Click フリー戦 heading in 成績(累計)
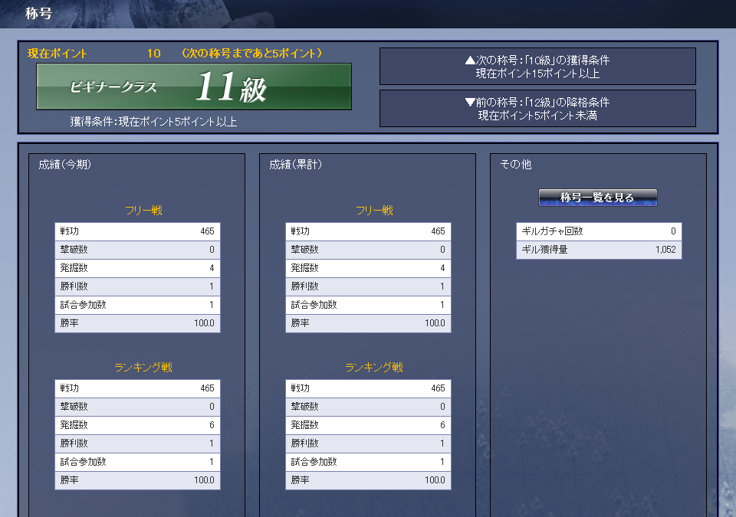 click(375, 210)
